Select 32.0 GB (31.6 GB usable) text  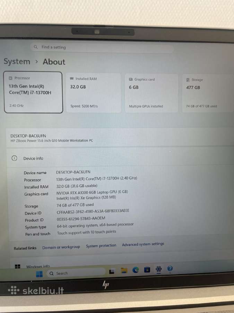point(77,186)
